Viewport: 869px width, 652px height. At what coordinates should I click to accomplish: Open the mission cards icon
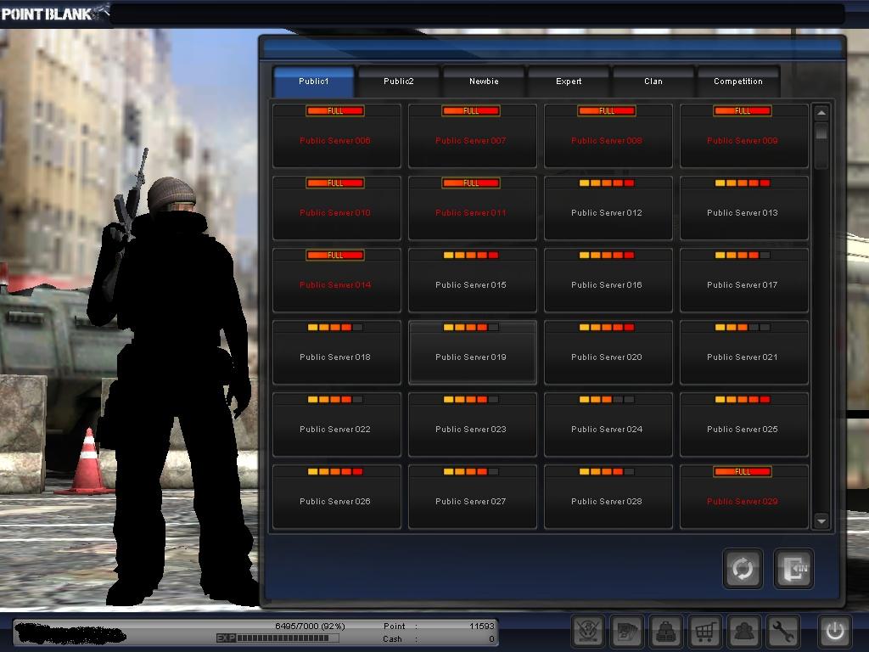(x=627, y=631)
